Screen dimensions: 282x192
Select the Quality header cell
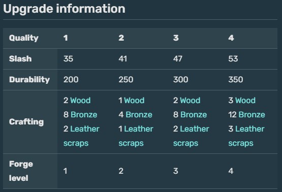(x=30, y=38)
